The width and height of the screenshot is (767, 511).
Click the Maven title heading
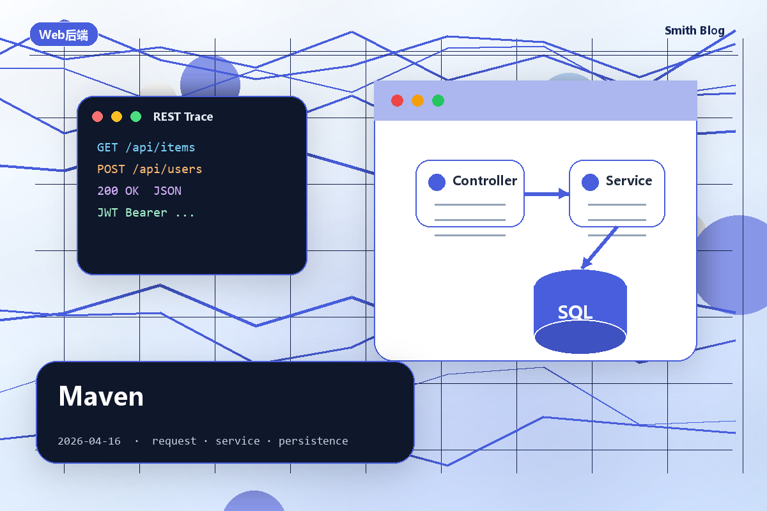(x=101, y=397)
